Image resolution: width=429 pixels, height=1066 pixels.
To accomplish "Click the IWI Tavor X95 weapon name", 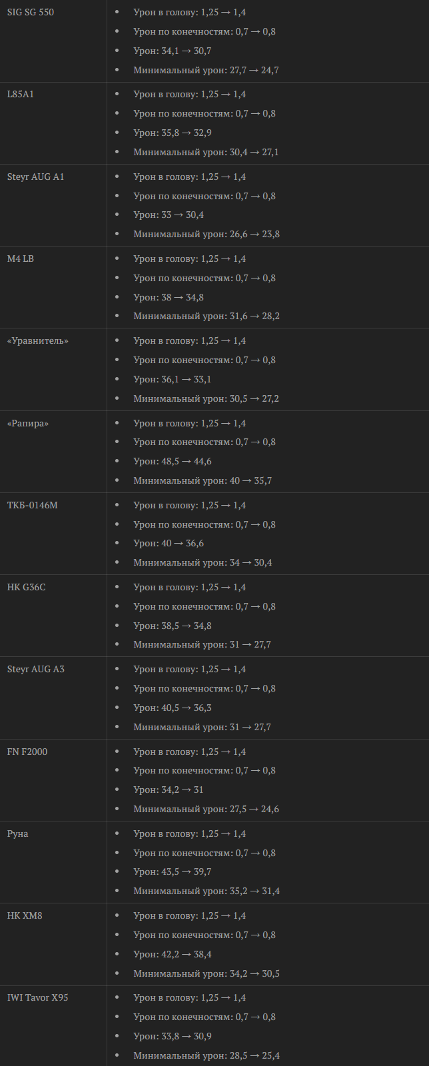I will [x=38, y=997].
